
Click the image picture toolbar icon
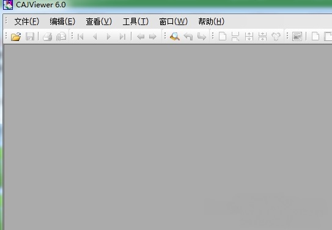coord(297,37)
